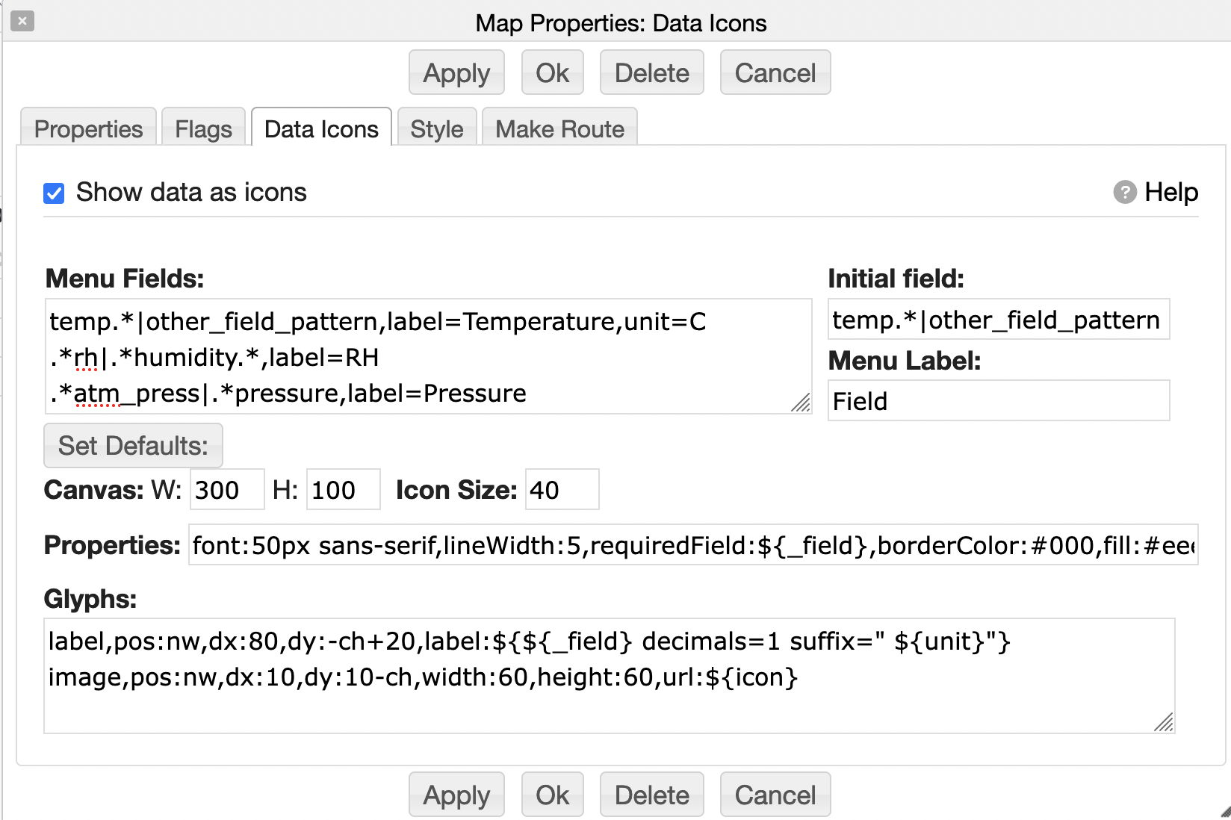Image resolution: width=1231 pixels, height=820 pixels.
Task: Click the Help question mark icon
Action: tap(1124, 192)
